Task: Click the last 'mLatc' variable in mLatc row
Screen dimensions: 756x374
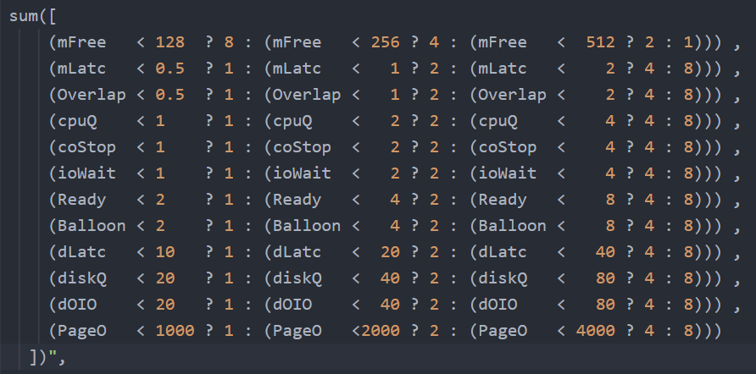Action: click(x=503, y=69)
